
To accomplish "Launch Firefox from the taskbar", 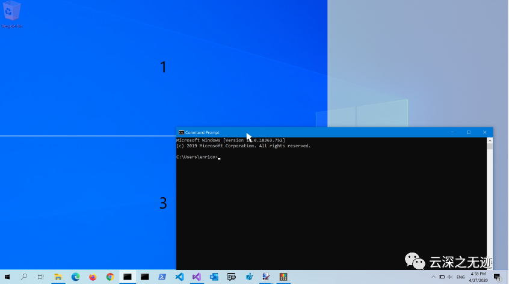I will click(93, 277).
